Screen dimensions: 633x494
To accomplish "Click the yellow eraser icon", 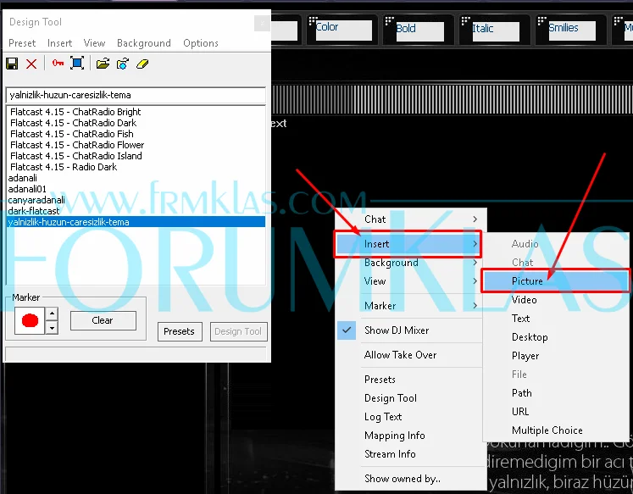I will pos(142,64).
